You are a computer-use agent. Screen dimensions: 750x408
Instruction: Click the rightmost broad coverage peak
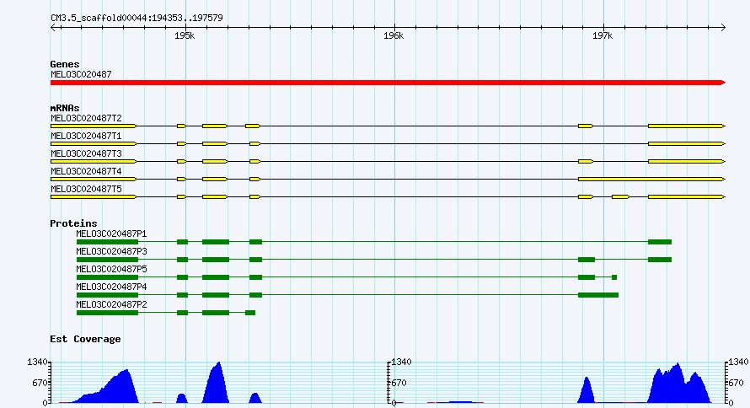(x=678, y=385)
